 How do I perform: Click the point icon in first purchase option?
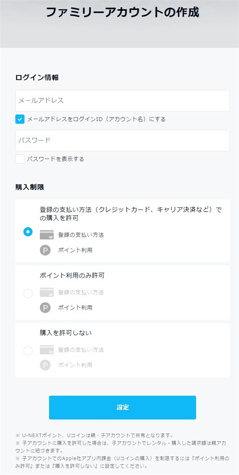click(45, 250)
